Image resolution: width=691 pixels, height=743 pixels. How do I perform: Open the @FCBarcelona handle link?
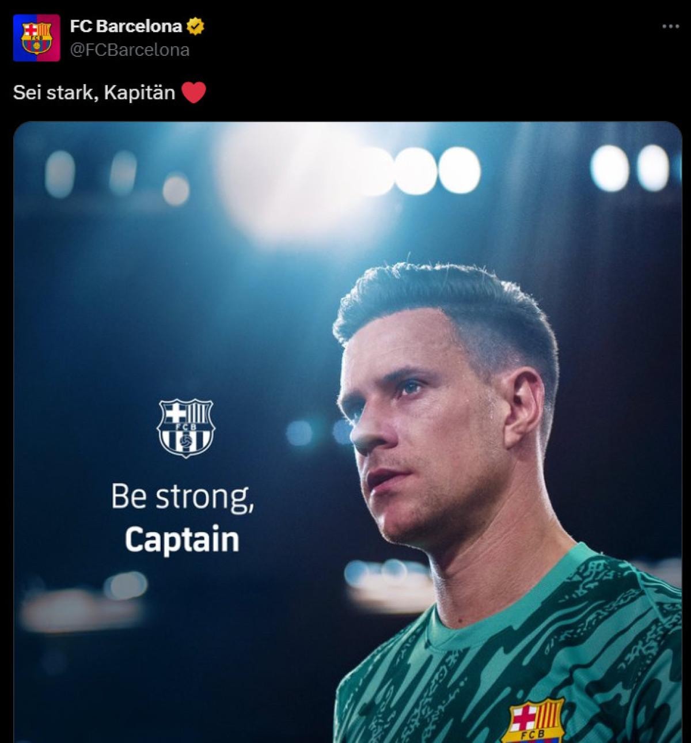click(x=130, y=50)
